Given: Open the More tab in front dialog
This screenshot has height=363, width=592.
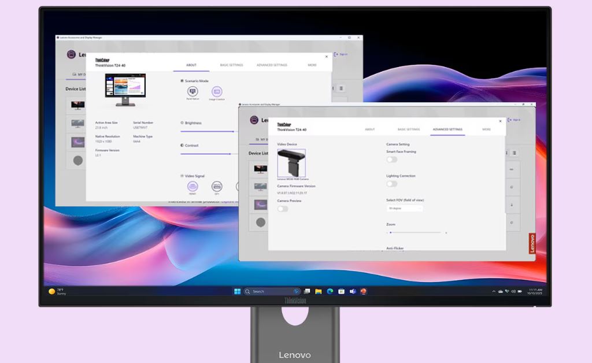Looking at the screenshot, I should pyautogui.click(x=486, y=129).
